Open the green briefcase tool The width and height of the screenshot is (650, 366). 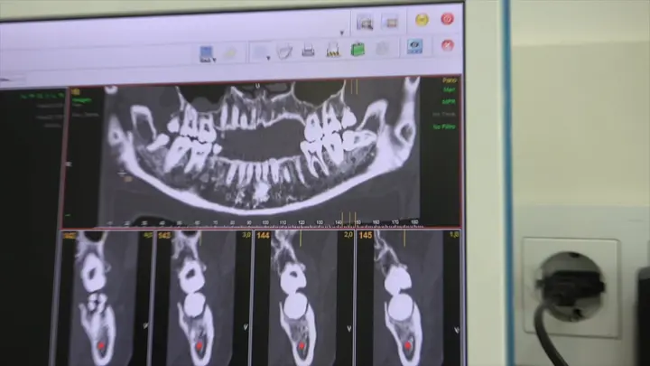point(357,49)
